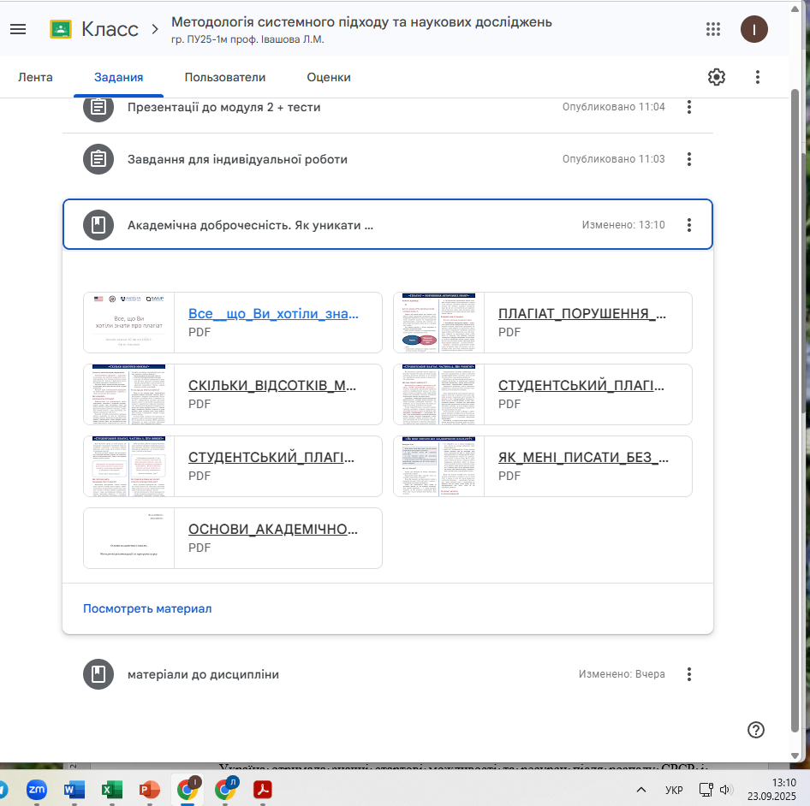Click the Google Classroom logo icon
810x806 pixels.
tap(61, 29)
